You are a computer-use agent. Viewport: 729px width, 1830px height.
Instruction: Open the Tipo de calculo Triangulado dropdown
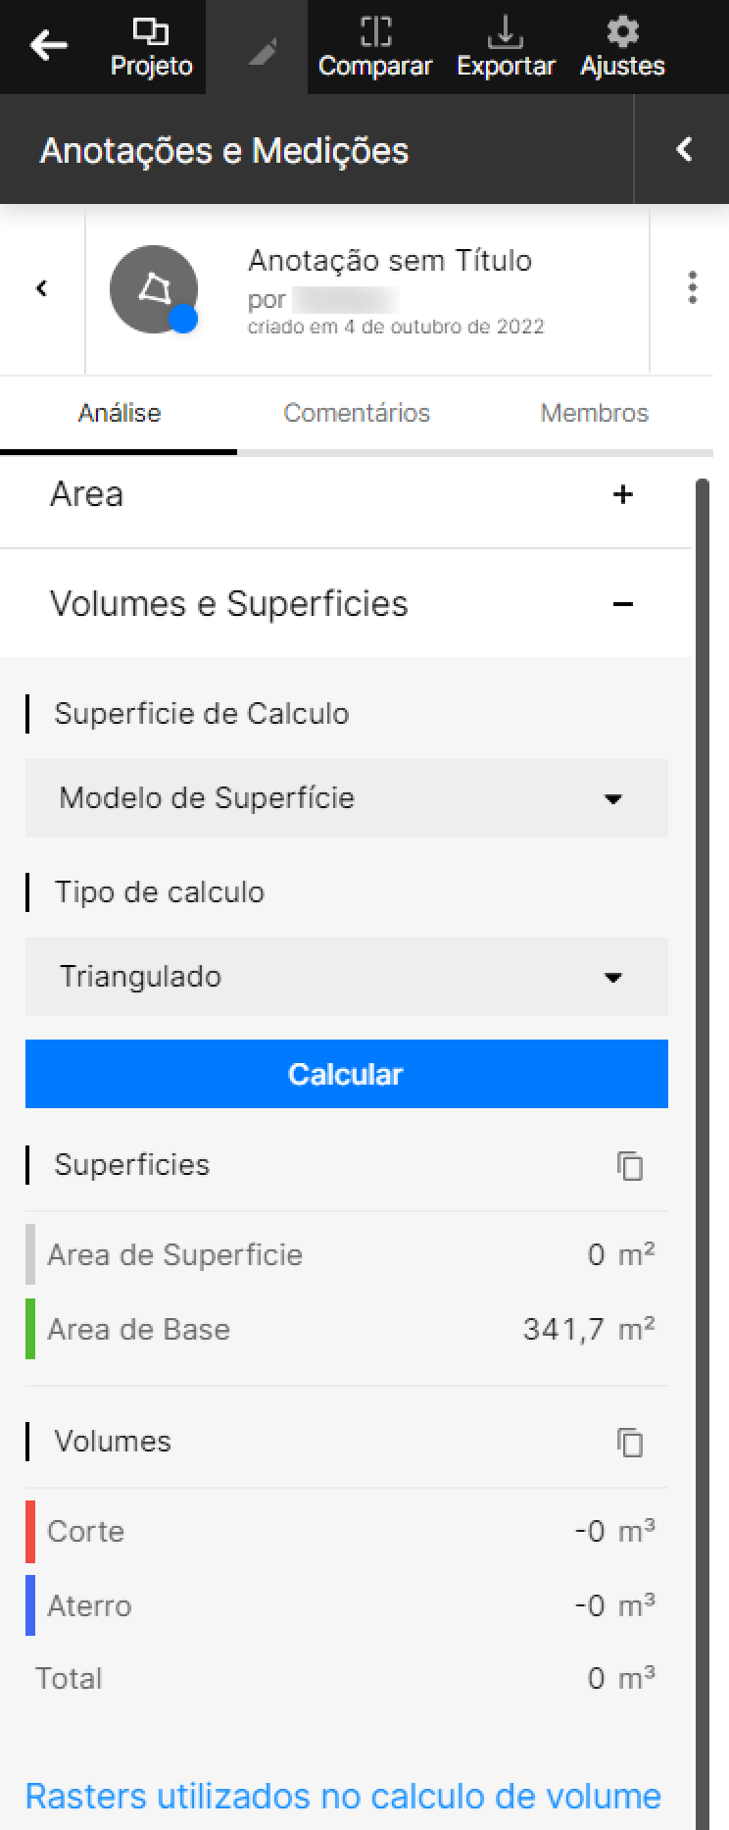coord(346,977)
